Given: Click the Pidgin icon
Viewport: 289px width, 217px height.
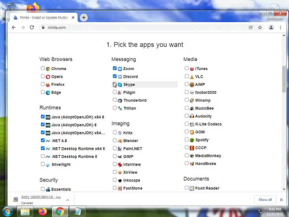Looking at the screenshot, I should point(120,93).
